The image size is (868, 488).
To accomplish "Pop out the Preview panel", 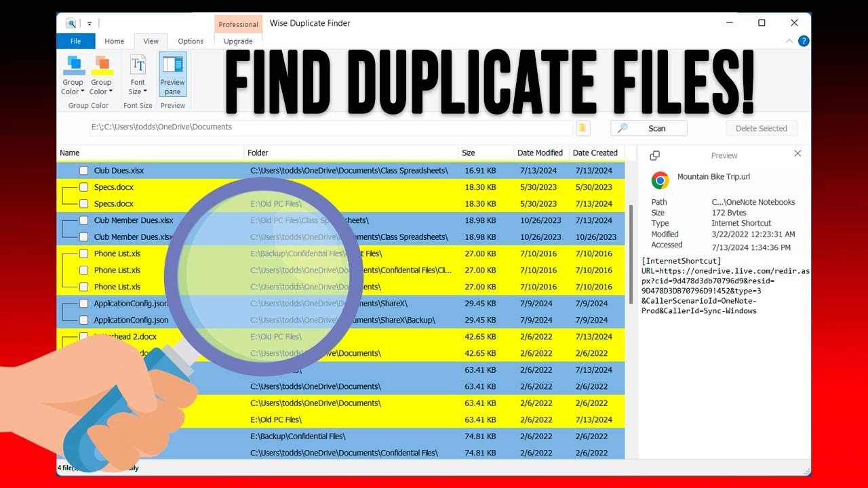I will pyautogui.click(x=654, y=155).
